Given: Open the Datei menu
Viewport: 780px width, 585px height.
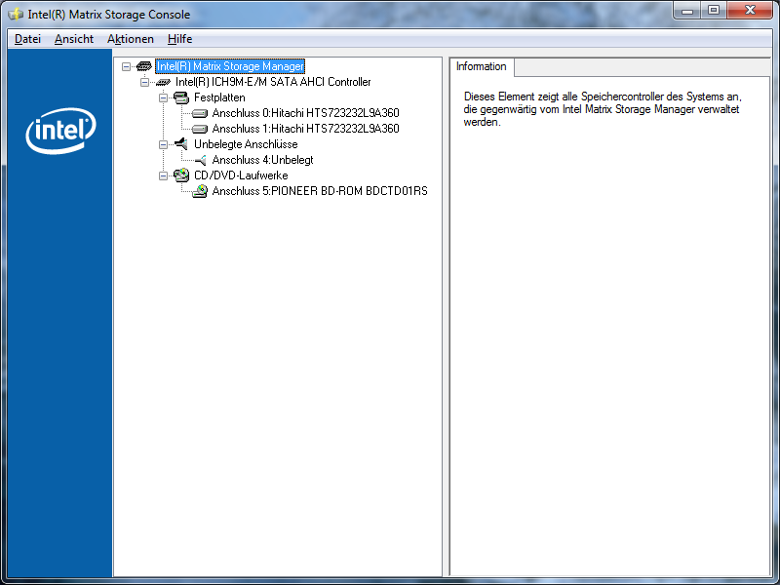Looking at the screenshot, I should coord(27,39).
